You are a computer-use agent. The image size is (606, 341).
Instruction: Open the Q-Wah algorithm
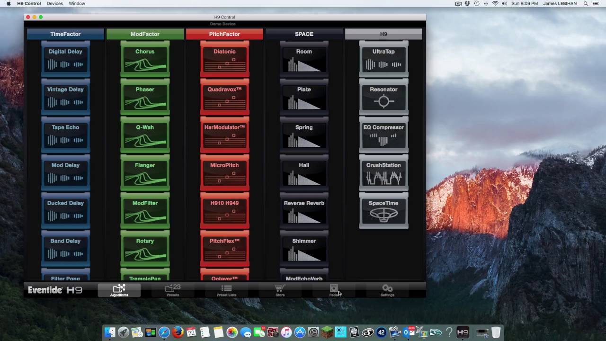pyautogui.click(x=145, y=135)
